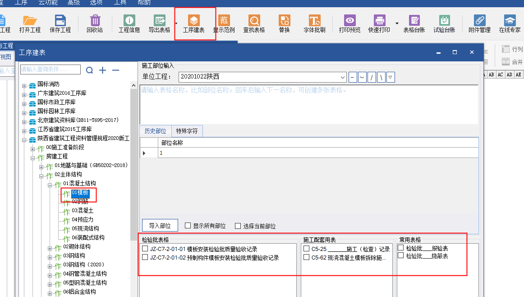Select 国标园林工序库 tree item
The image size is (524, 297).
pos(56,111)
